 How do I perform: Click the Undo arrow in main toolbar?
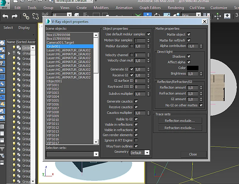pyautogui.click(x=5, y=16)
